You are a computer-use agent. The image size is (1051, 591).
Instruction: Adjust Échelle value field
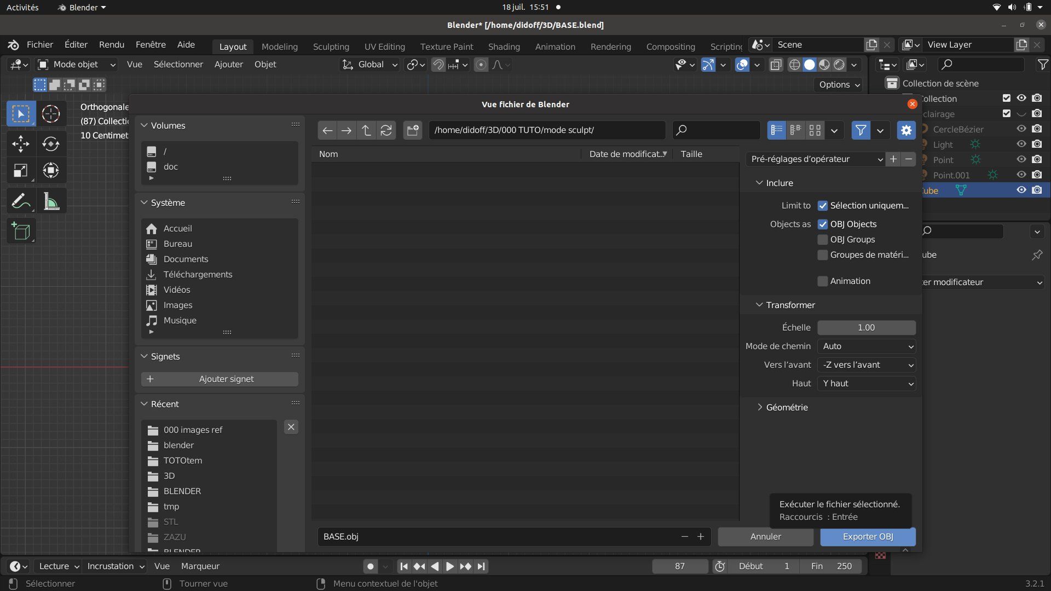point(866,328)
